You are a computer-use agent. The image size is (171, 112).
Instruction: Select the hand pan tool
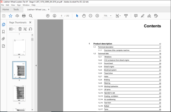(x=84, y=16)
